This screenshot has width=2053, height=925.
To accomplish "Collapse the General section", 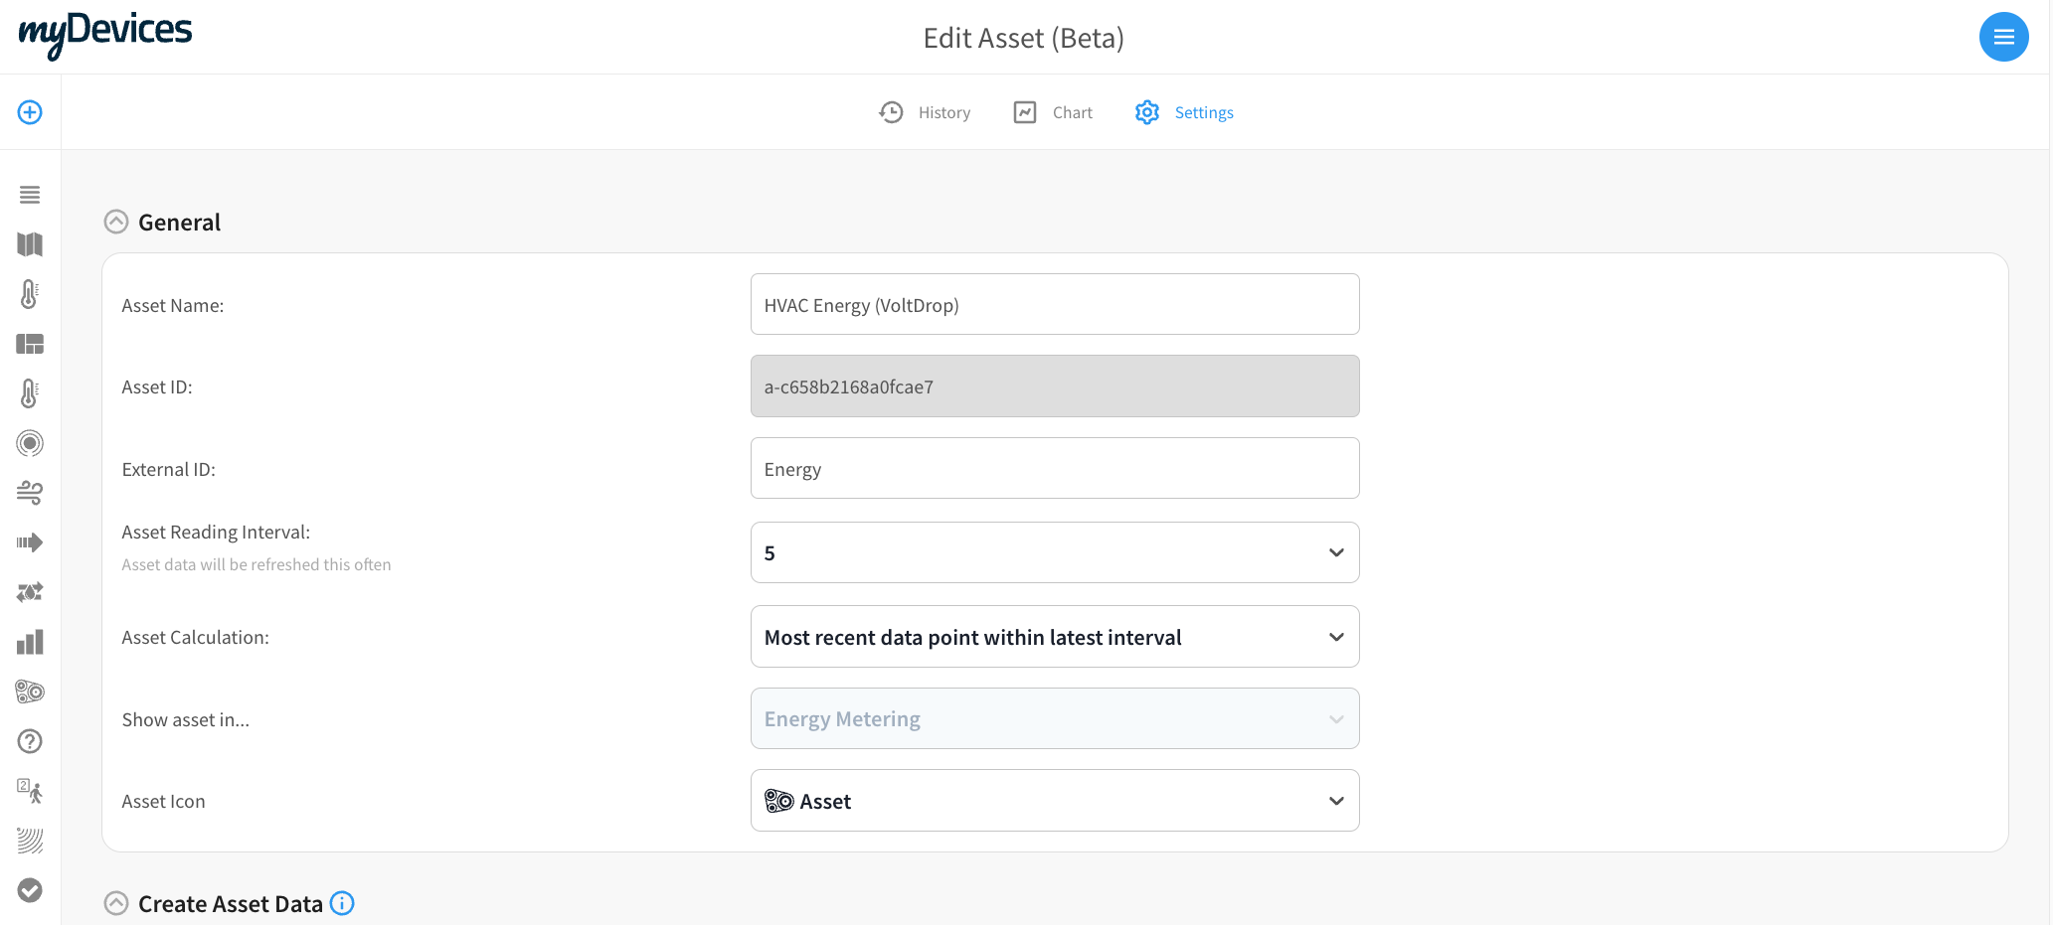I will click(x=116, y=222).
